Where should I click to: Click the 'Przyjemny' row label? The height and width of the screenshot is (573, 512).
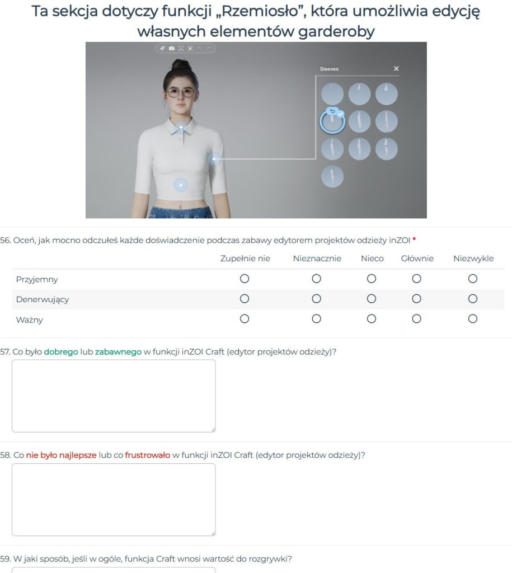(x=37, y=280)
